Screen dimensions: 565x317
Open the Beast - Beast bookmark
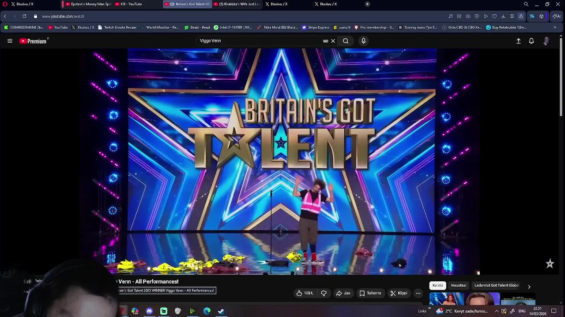tap(197, 27)
